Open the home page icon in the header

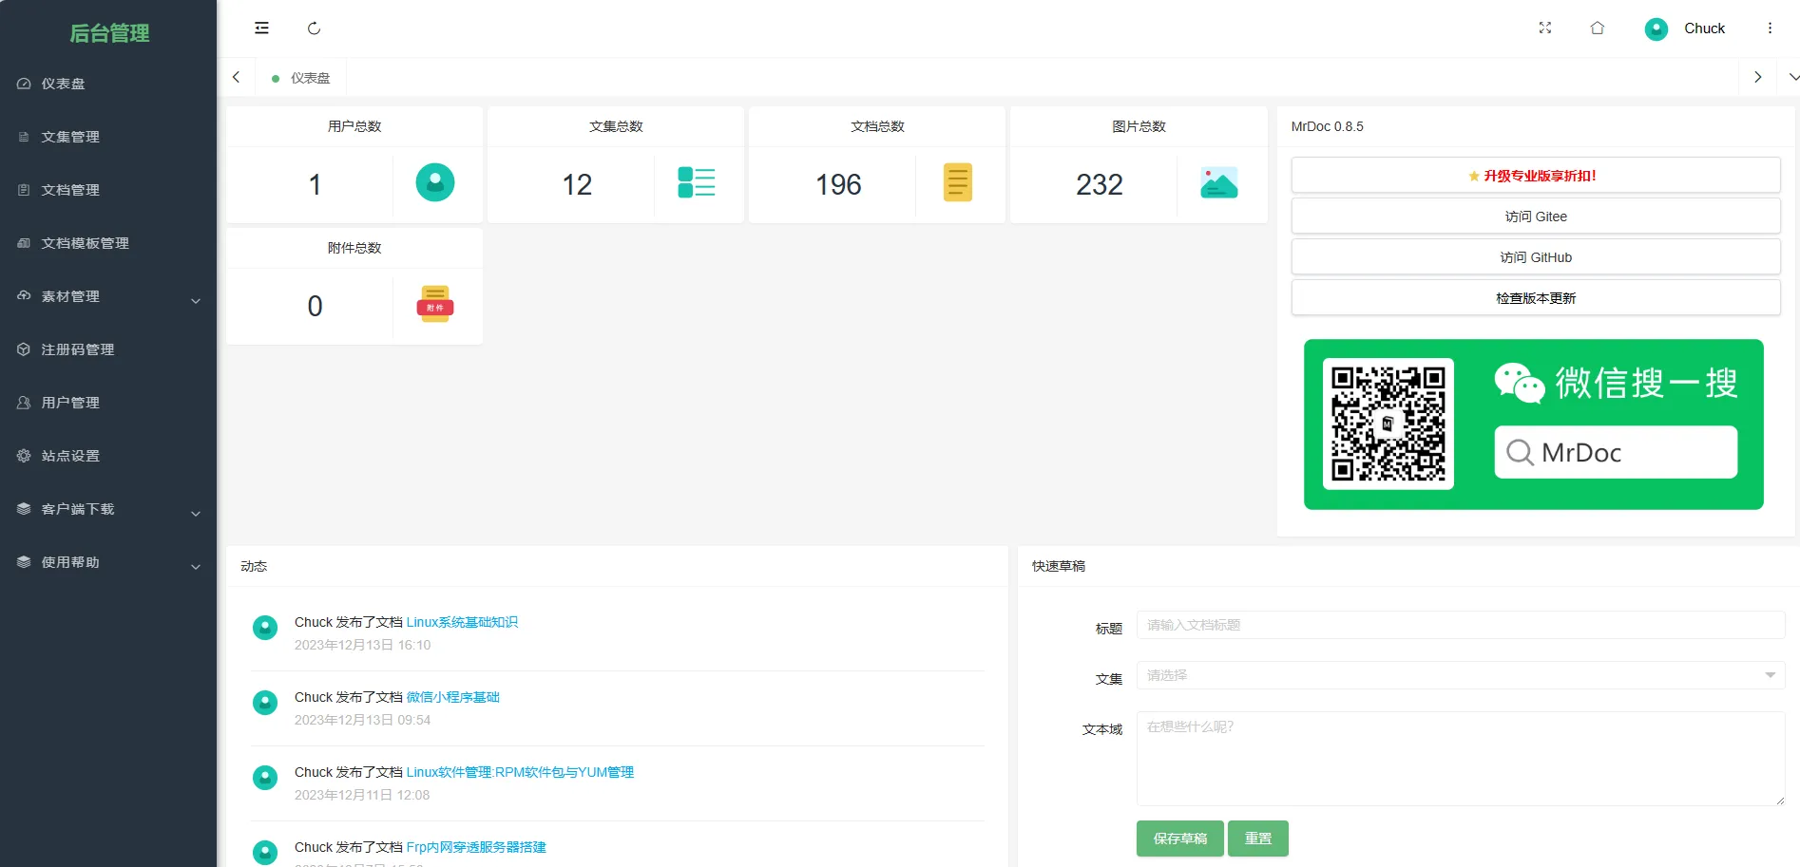coord(1598,28)
